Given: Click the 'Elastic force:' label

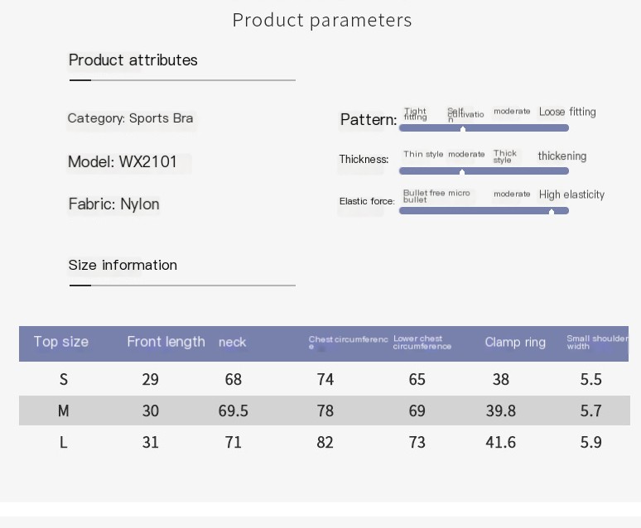Looking at the screenshot, I should click(367, 201).
